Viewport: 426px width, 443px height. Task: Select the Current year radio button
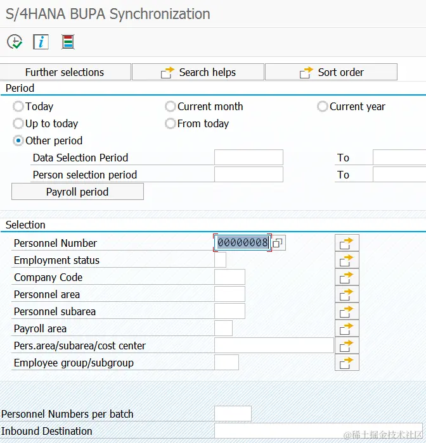[323, 106]
